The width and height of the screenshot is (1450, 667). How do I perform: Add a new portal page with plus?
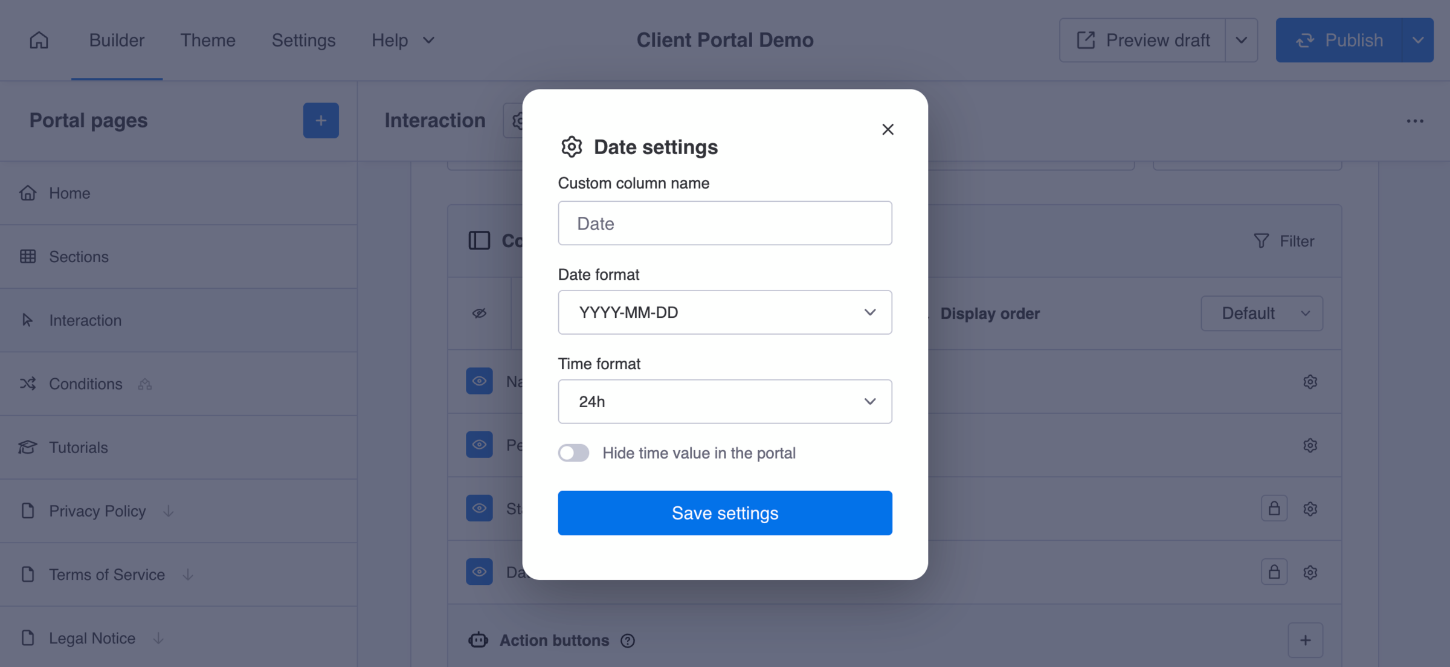click(x=321, y=120)
